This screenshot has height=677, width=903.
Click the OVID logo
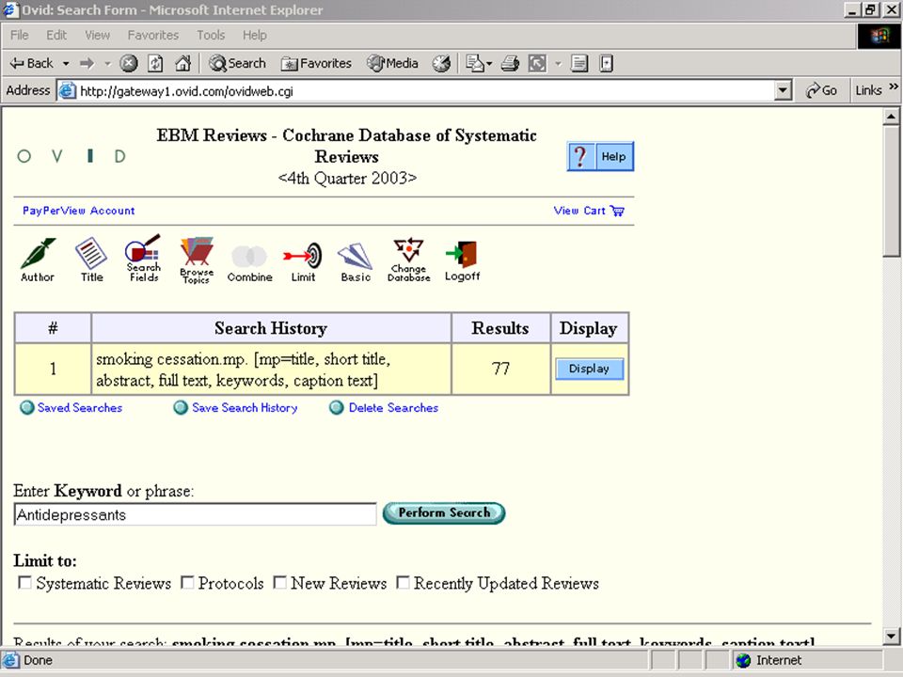[72, 156]
